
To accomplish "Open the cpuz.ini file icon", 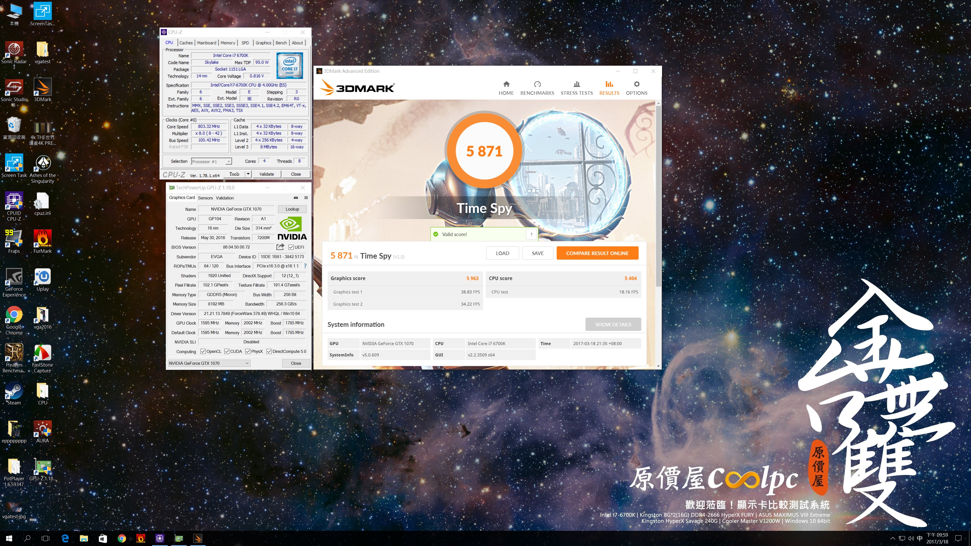I will (42, 204).
